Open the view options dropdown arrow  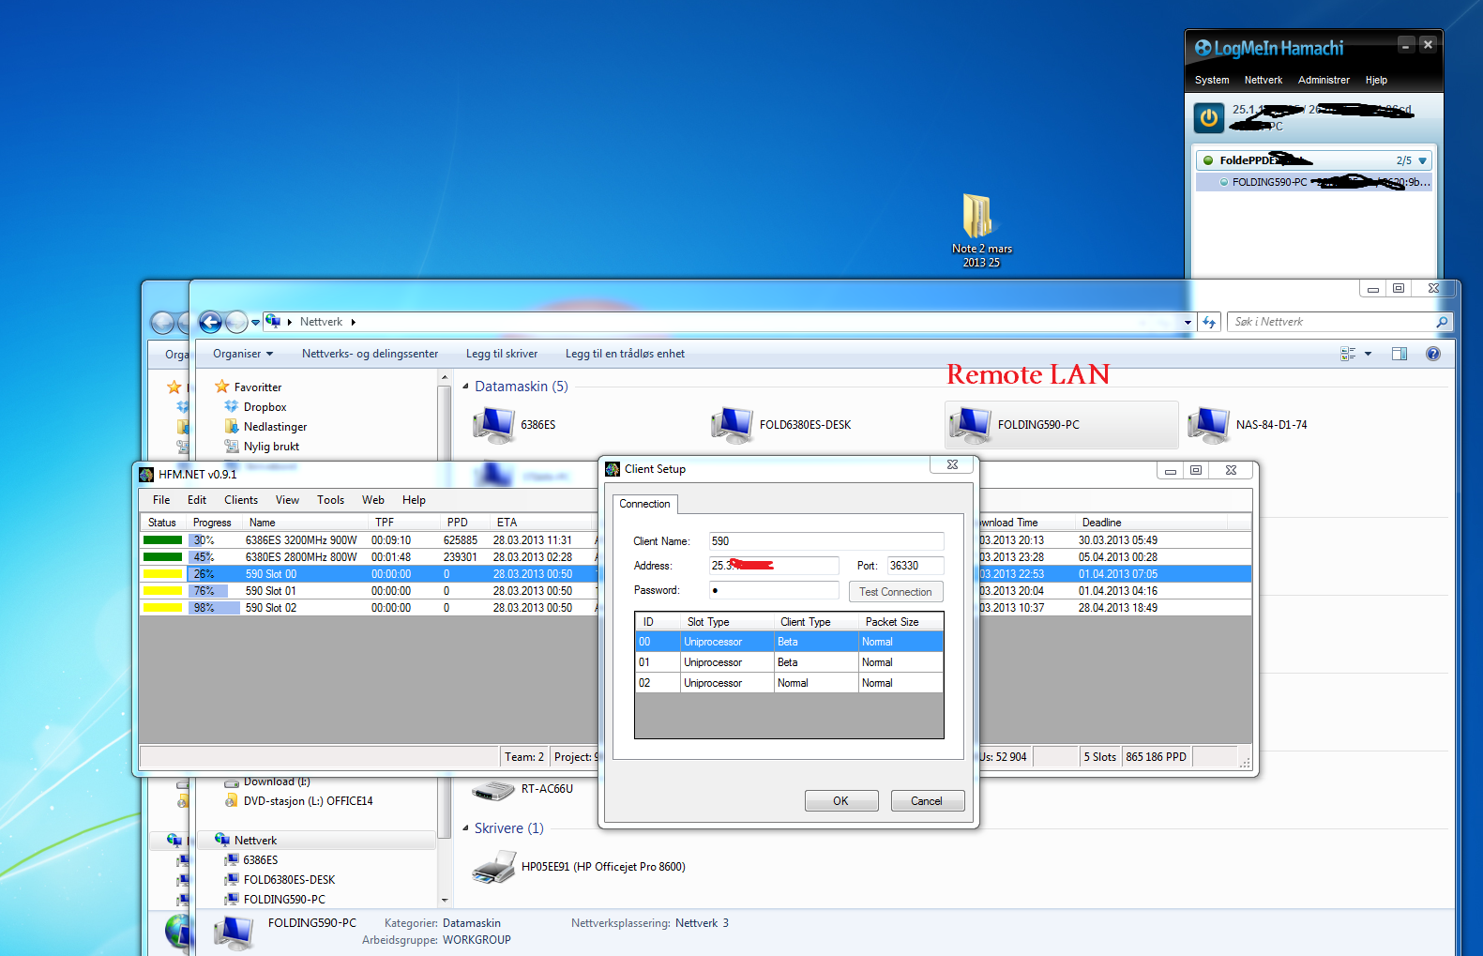(1368, 354)
